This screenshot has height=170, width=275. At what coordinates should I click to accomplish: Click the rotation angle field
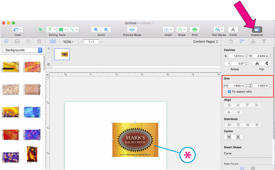coord(238,64)
